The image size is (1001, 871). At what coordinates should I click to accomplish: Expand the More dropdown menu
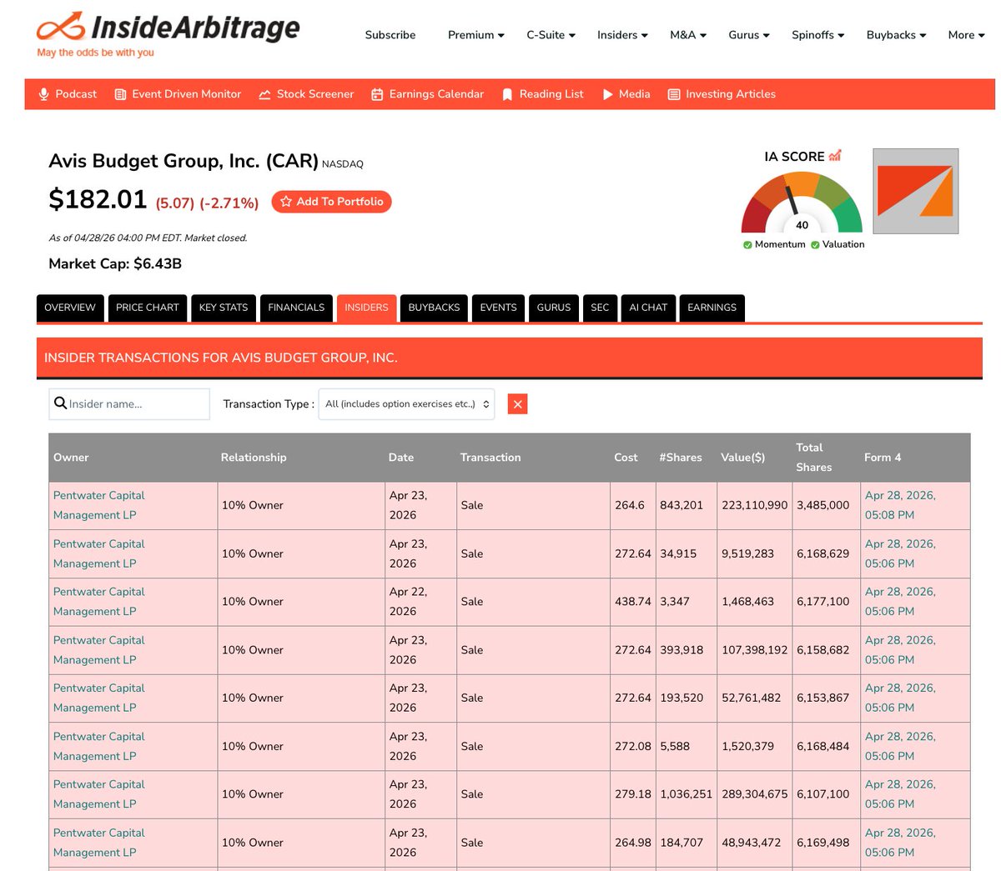[966, 35]
